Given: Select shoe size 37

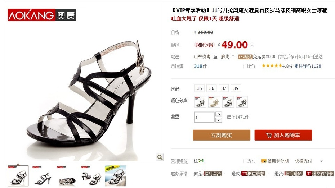Looking at the screenshot, I should (224, 88).
